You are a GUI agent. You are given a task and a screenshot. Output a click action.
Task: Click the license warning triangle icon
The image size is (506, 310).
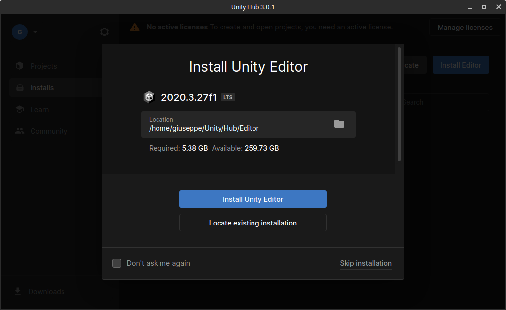click(134, 27)
